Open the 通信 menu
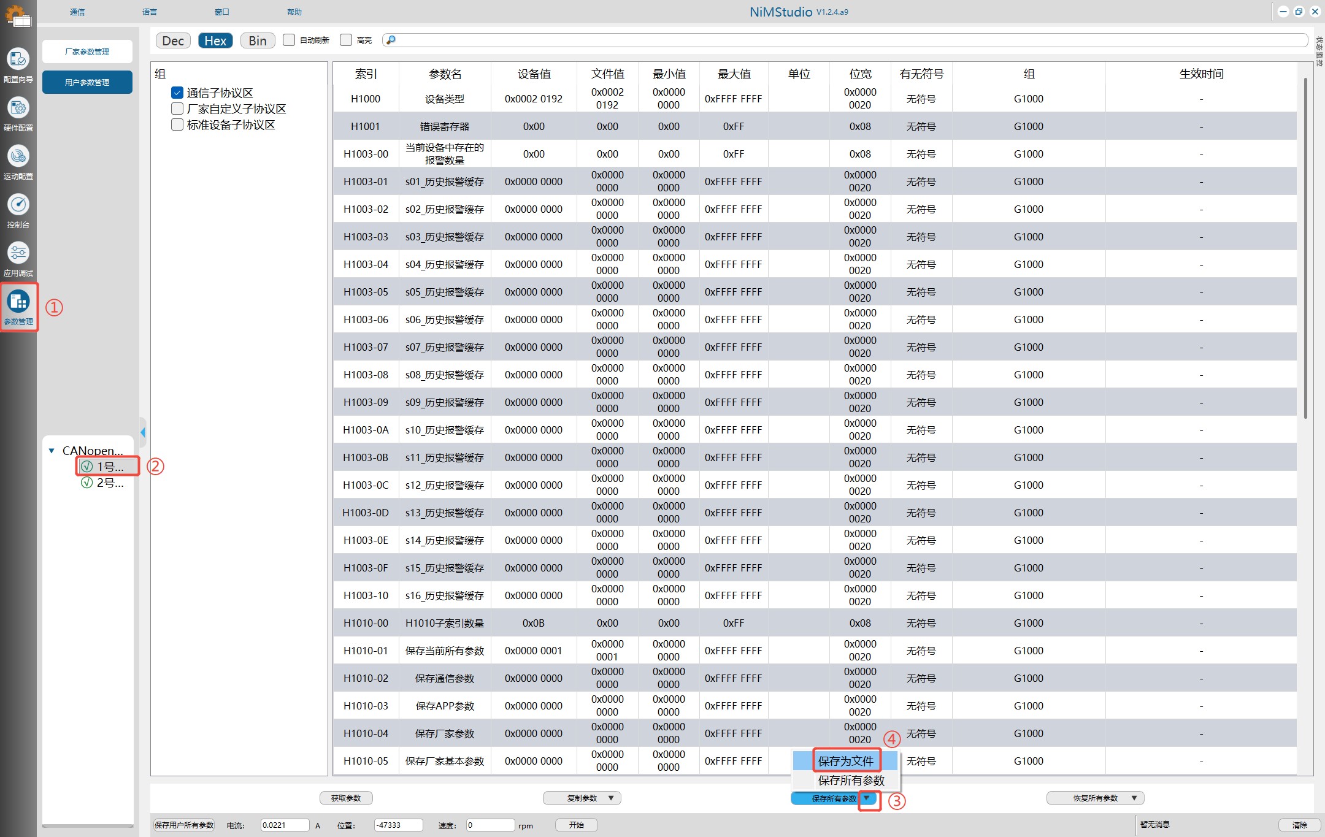 tap(77, 12)
